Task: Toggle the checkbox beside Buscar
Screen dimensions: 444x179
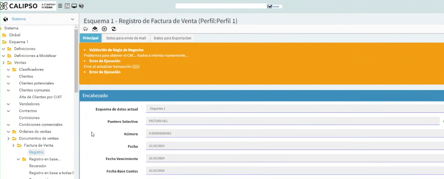Action: pos(270,6)
